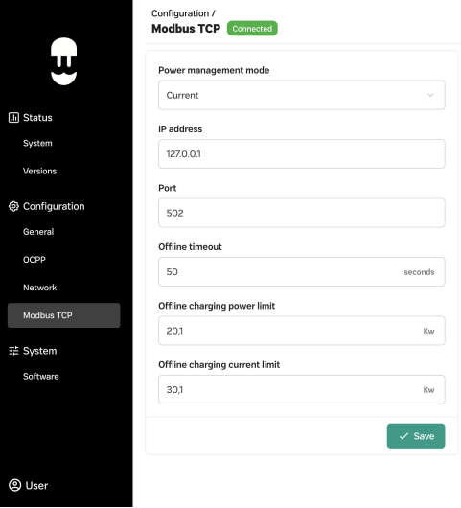The image size is (461, 508).
Task: Click the checkmark icon in the Save button
Action: click(403, 436)
